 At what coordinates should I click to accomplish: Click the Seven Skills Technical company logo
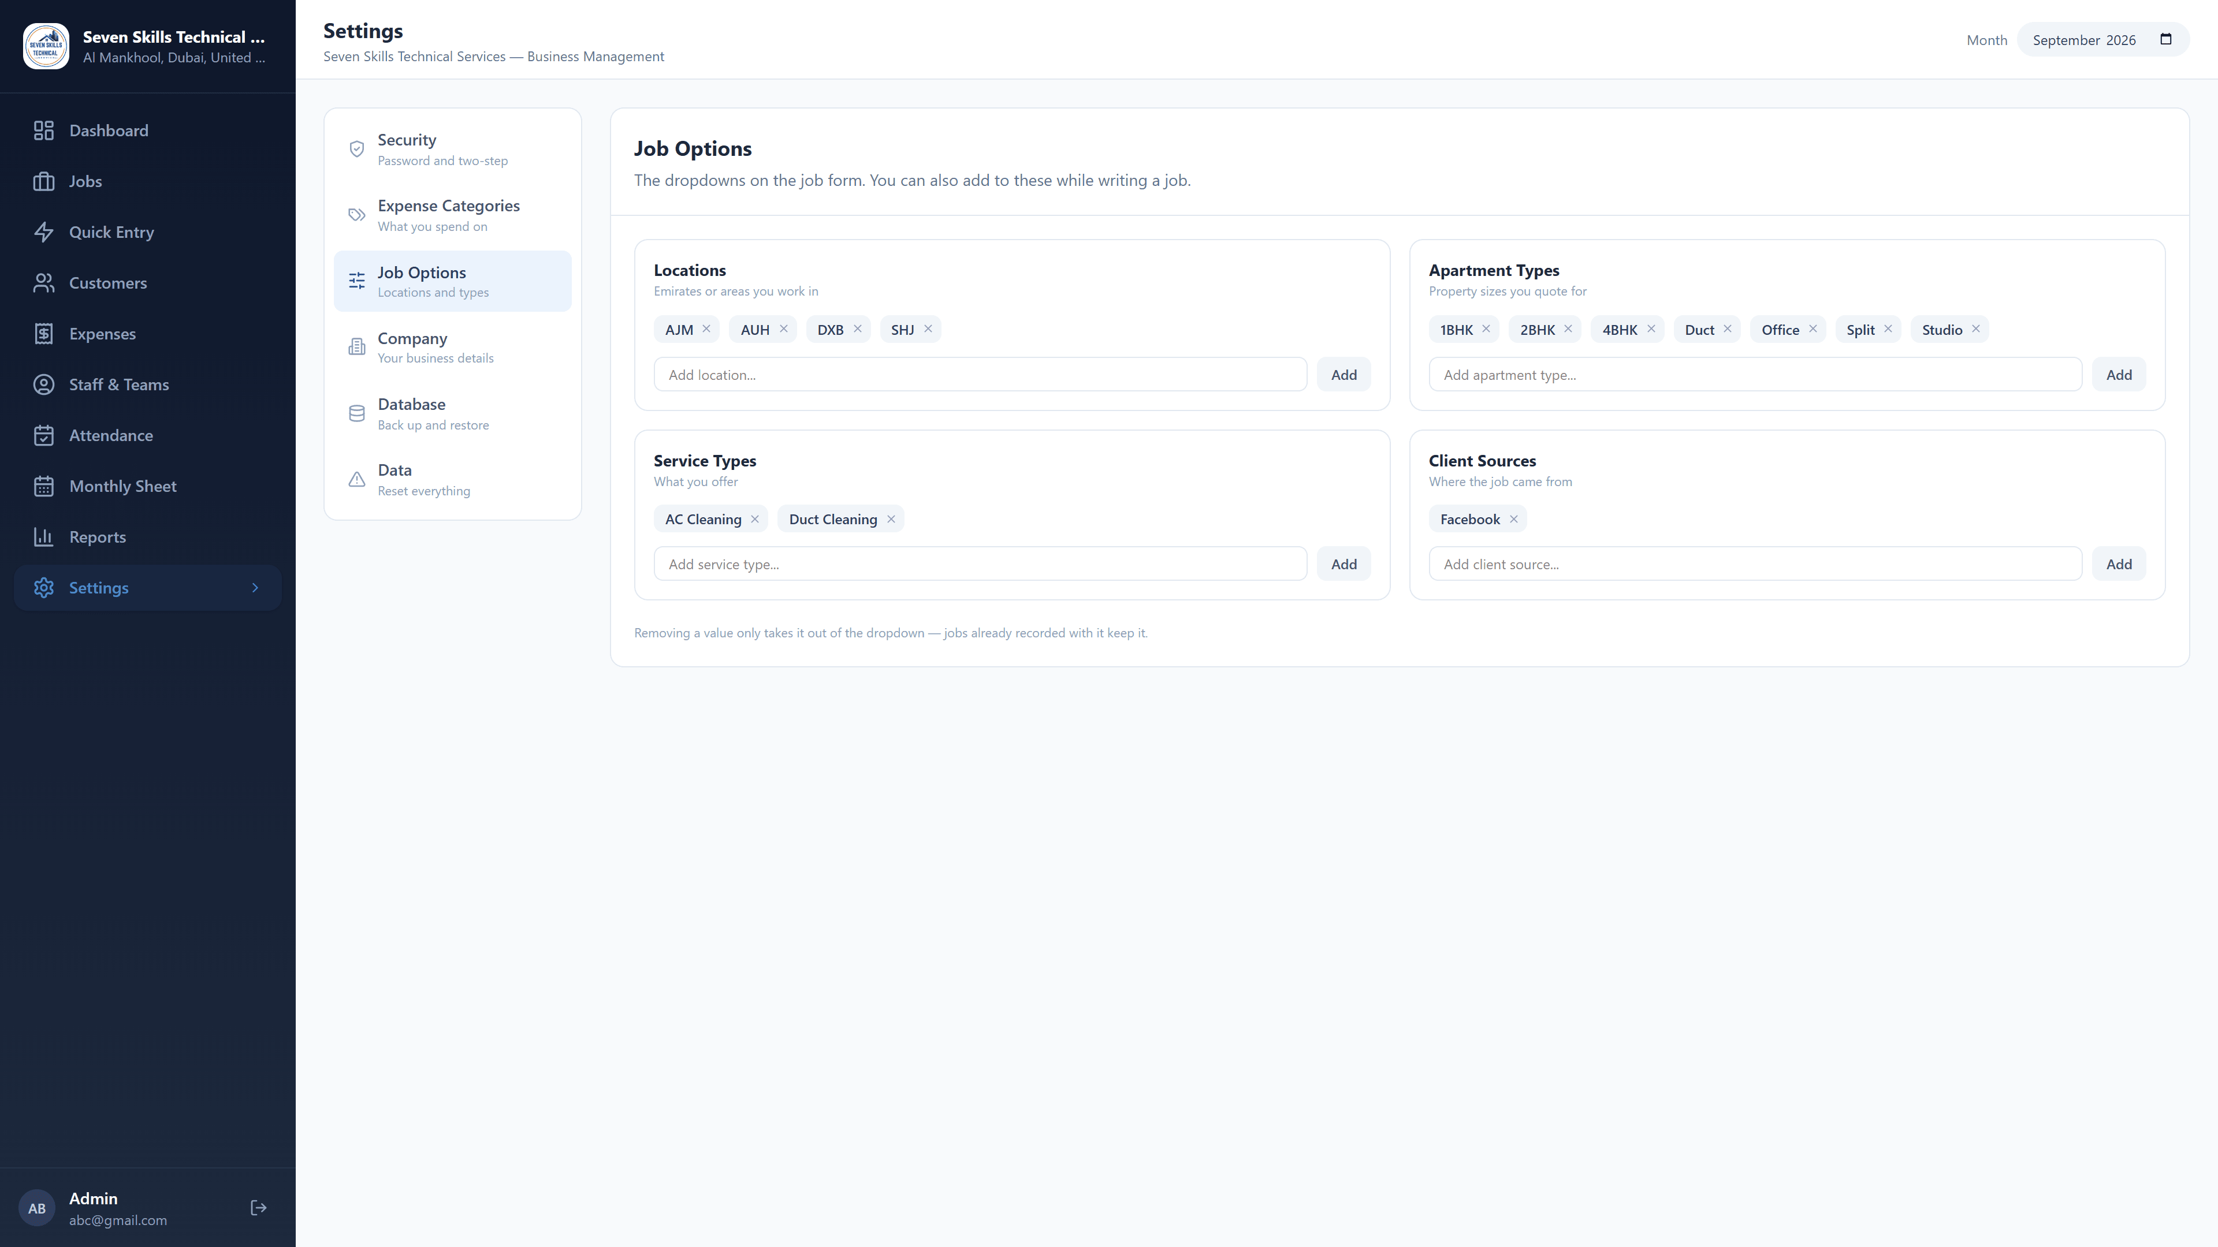coord(46,46)
